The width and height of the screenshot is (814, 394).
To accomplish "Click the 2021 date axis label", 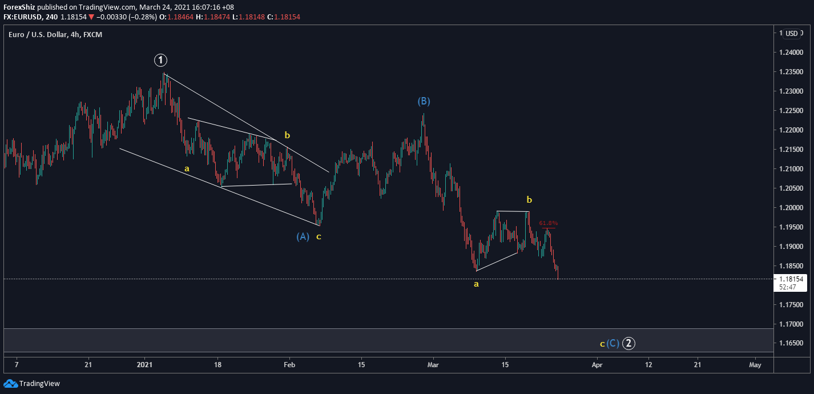I will tap(145, 364).
